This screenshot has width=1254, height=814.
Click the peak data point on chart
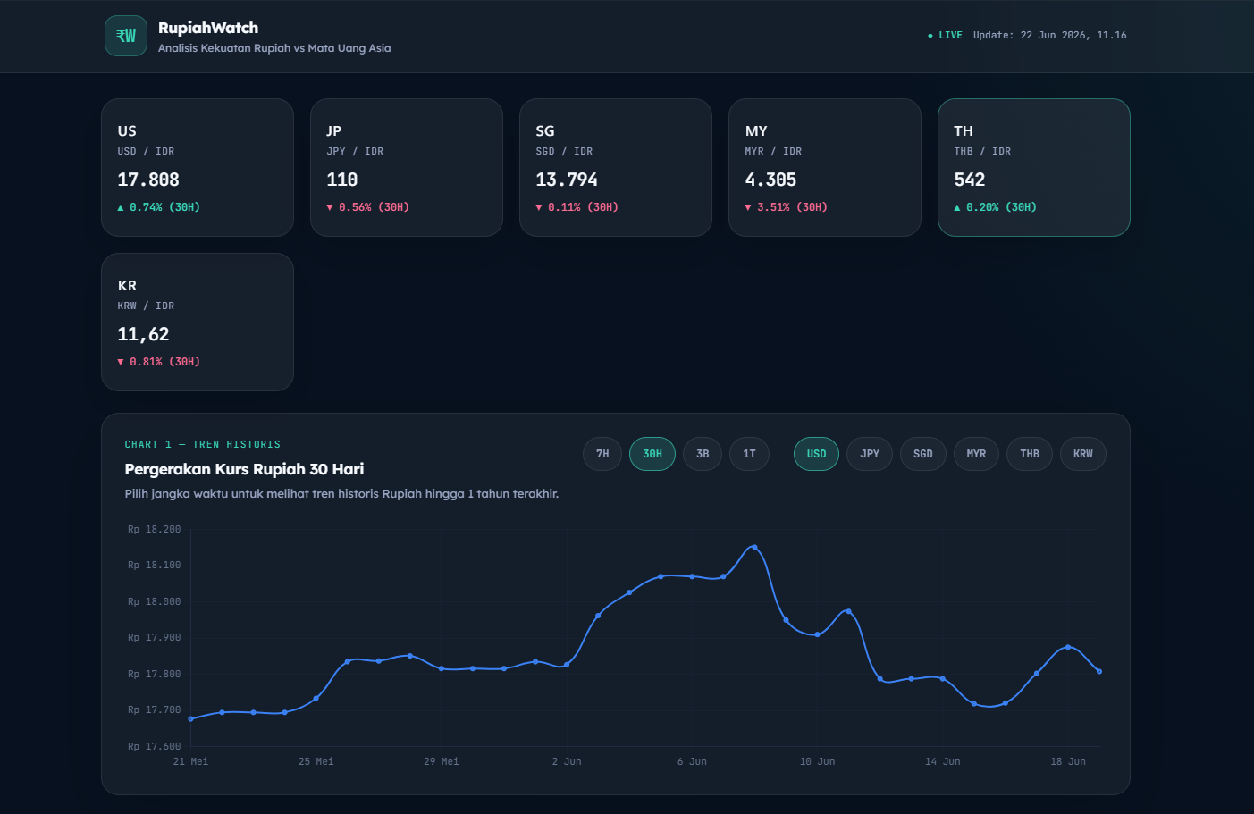[x=754, y=547]
